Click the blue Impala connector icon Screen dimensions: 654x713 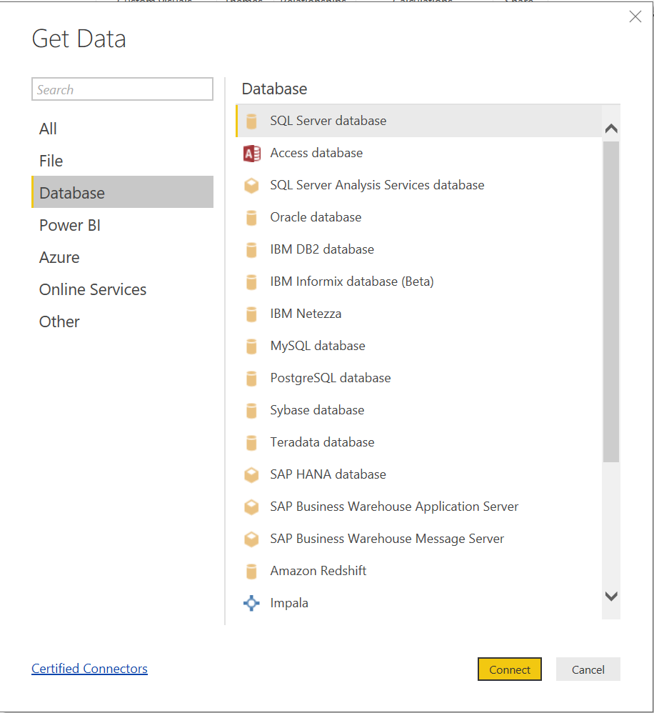(x=251, y=604)
